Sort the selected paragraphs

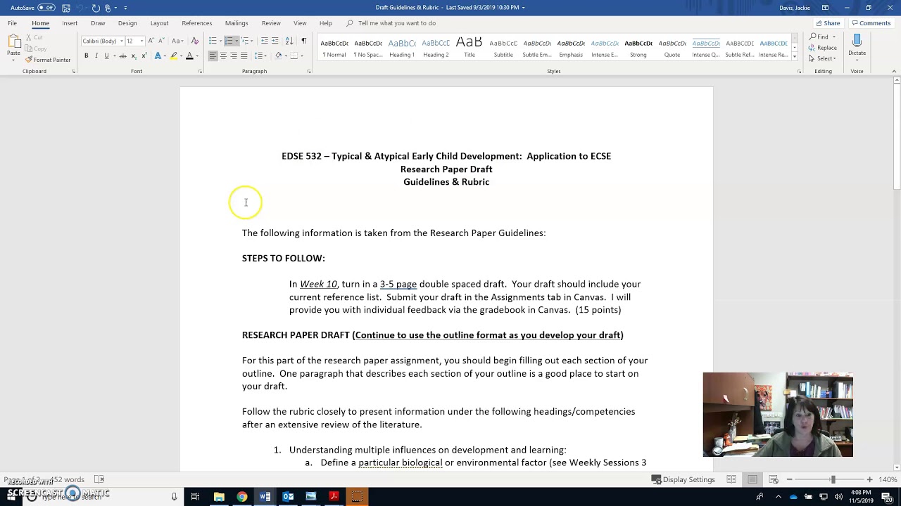[289, 41]
